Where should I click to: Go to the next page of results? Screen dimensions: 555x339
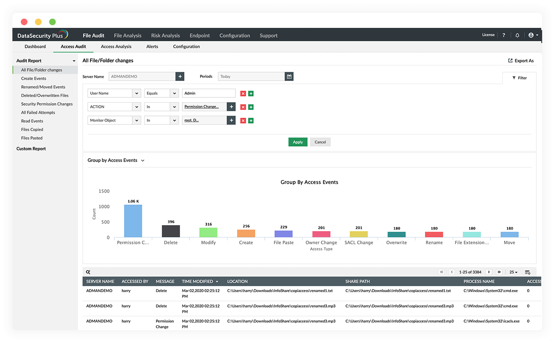(x=489, y=272)
